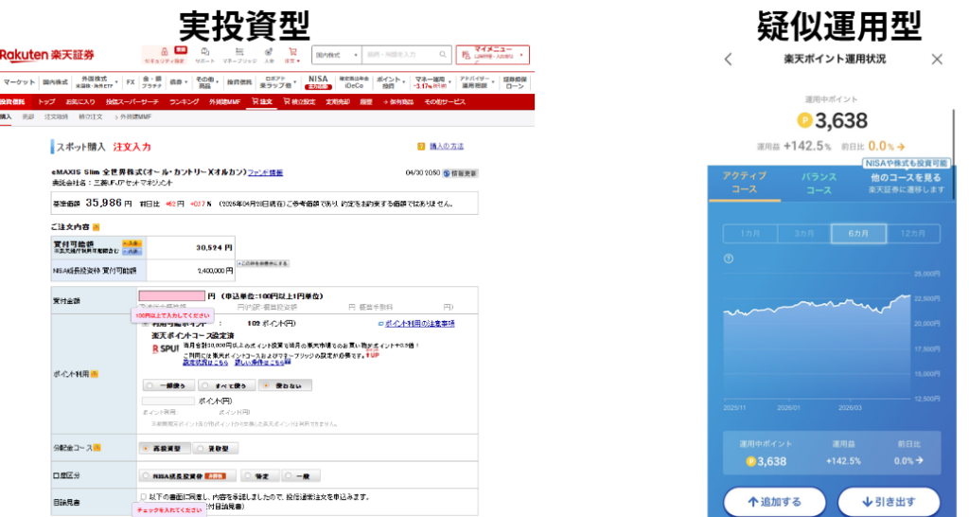Select 一般 account type radio

pos(300,476)
